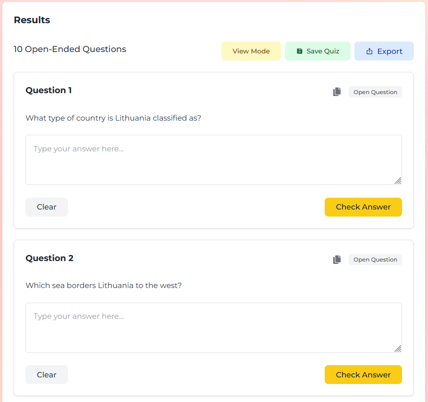Viewport: 428px width, 402px height.
Task: Focus the Question 2 answer text field
Action: coord(213,328)
